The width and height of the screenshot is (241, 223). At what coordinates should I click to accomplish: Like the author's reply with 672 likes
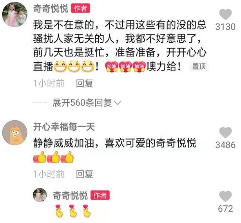(x=225, y=196)
